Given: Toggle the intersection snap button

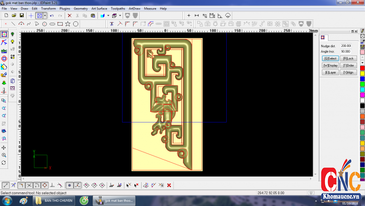Looking at the screenshot, I should click(x=29, y=185).
